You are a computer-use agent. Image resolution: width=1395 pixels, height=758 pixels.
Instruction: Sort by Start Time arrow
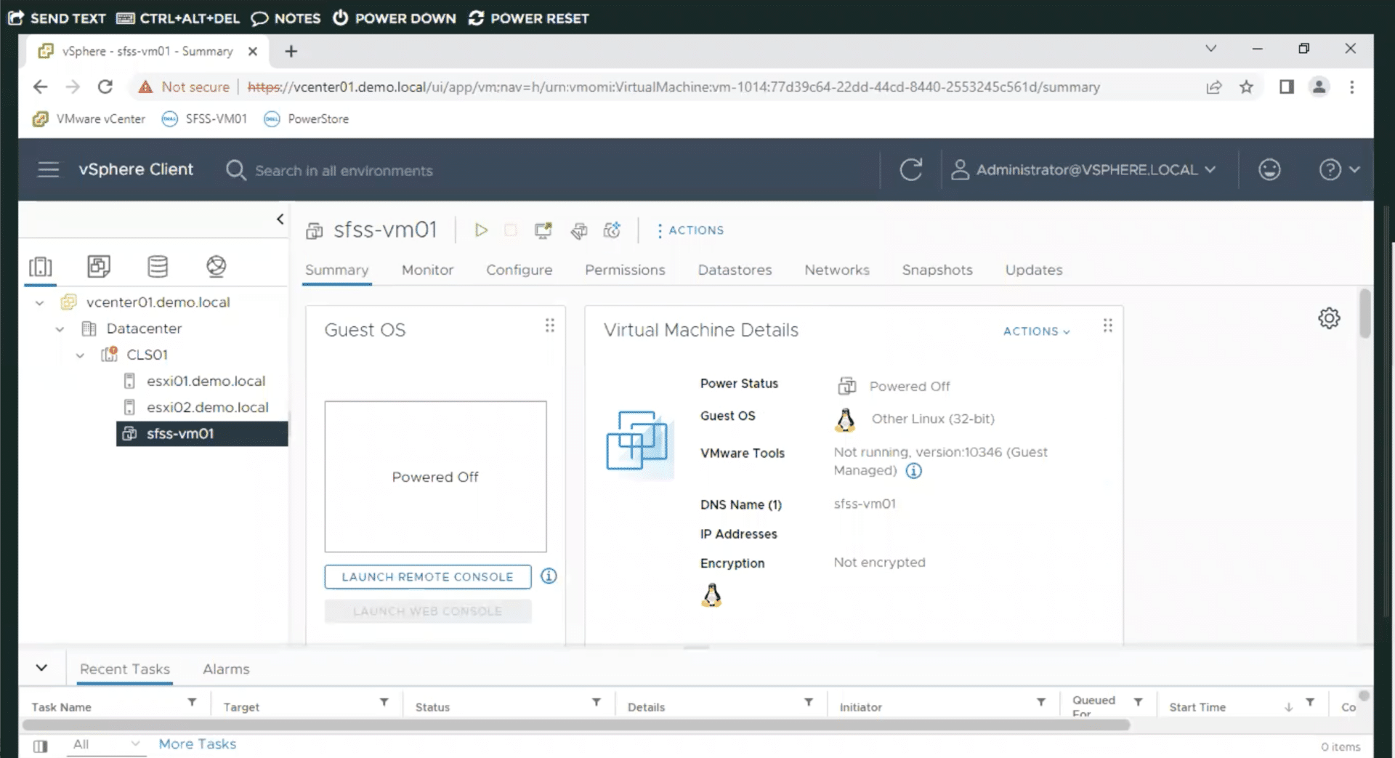pyautogui.click(x=1288, y=707)
